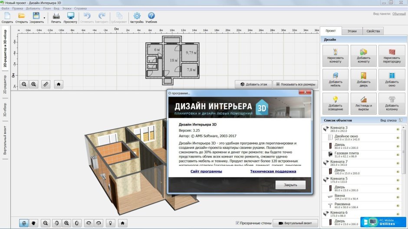Image resolution: width=408 pixels, height=229 pixels.
Task: Toggle the Прозрачные стены checkbox
Action: pos(237,223)
